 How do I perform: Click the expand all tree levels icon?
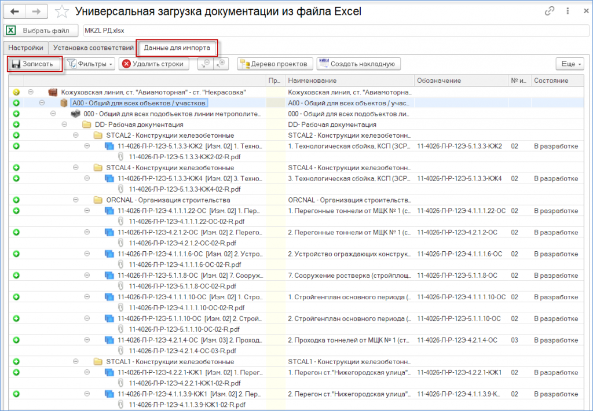click(221, 64)
